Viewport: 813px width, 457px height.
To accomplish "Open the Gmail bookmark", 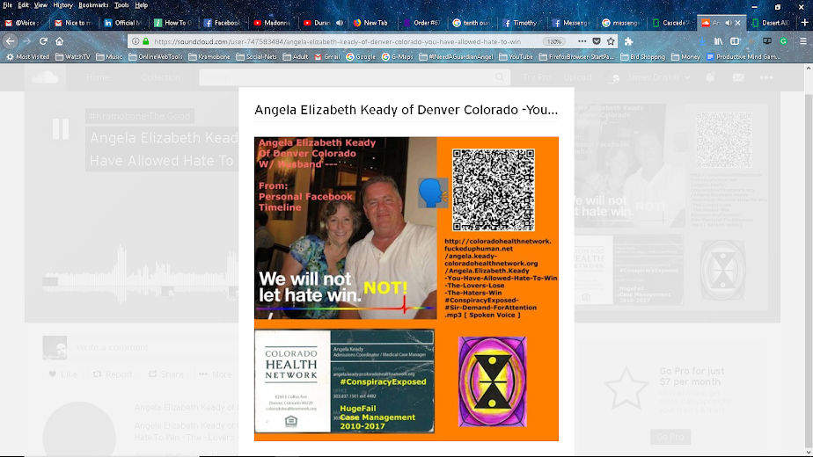I will coord(327,57).
